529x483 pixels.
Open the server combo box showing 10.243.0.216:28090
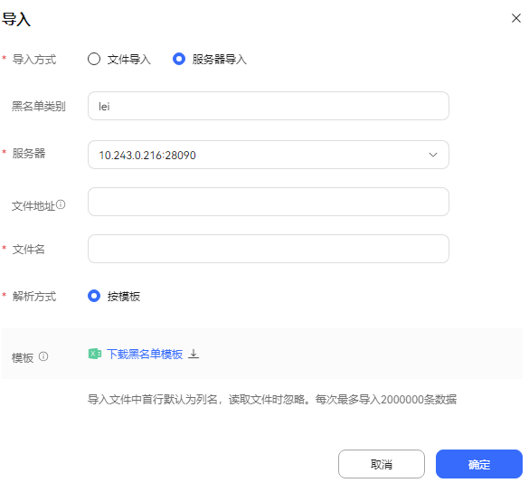click(269, 155)
